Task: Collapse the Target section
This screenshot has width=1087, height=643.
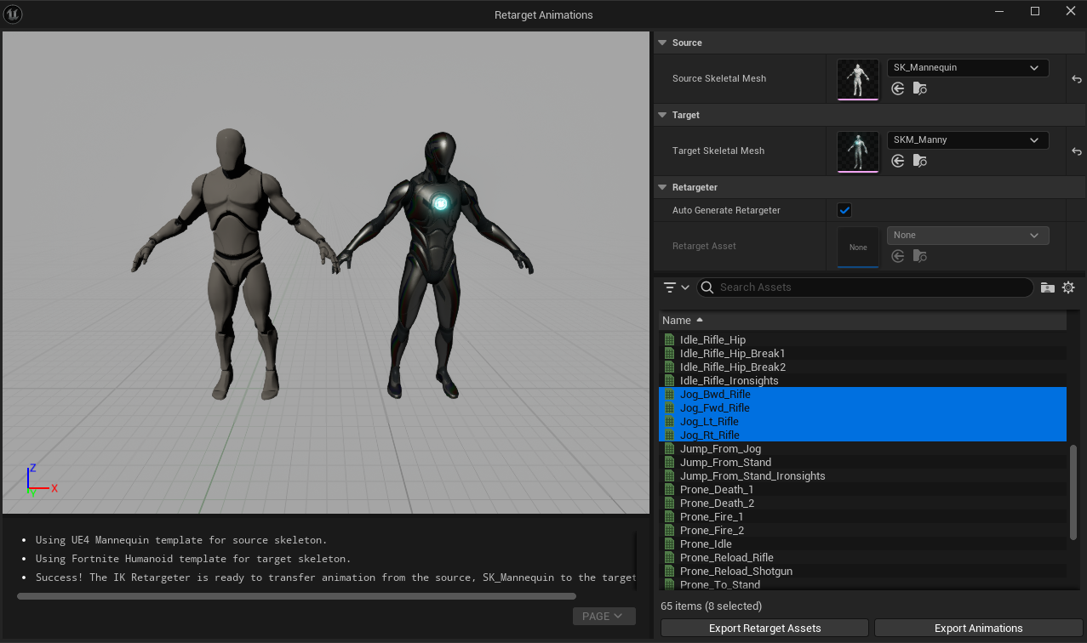Action: (x=662, y=115)
